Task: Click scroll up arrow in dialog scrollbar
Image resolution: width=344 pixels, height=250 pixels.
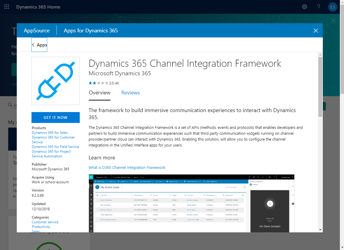Action: click(x=320, y=55)
